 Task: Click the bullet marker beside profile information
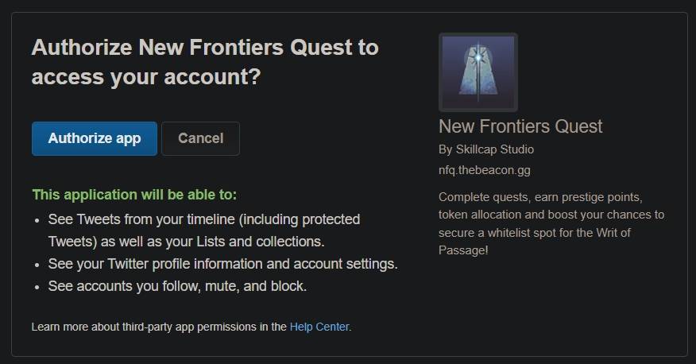(x=37, y=265)
